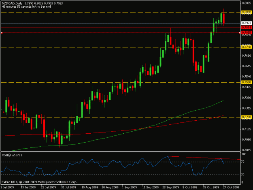Click the RSI scale value 70
Screen dimensions: 253x190
(x=243, y=162)
